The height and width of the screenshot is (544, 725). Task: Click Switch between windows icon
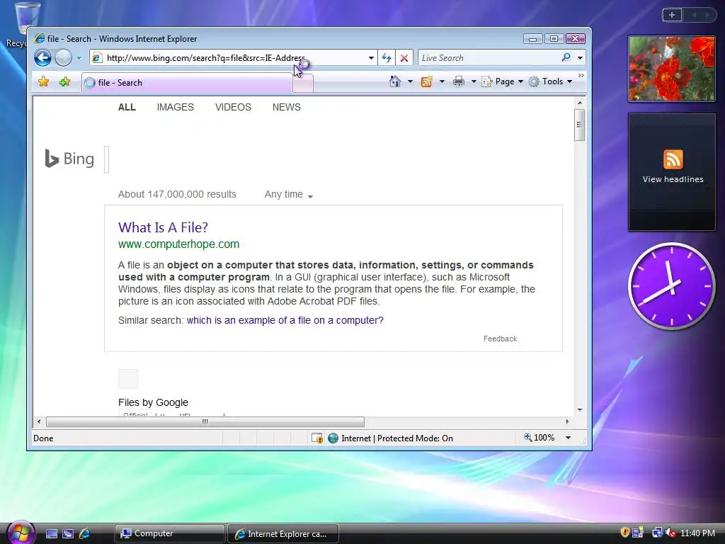[x=68, y=534]
